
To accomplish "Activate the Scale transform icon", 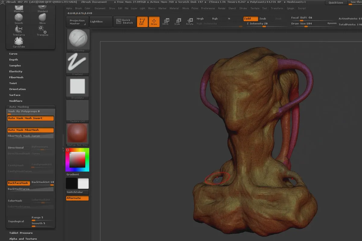I will (177, 22).
